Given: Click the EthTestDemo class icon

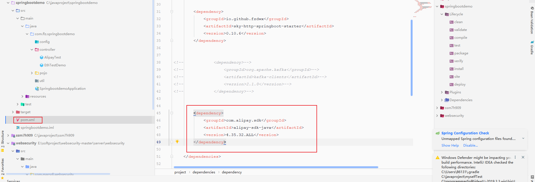Looking at the screenshot, I should pos(42,65).
